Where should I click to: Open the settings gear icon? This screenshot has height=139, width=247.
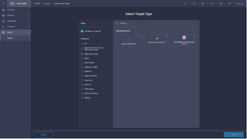[x=221, y=4]
